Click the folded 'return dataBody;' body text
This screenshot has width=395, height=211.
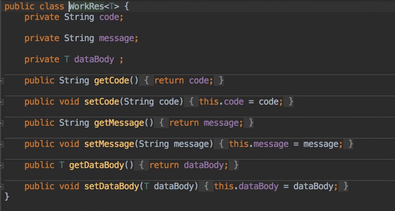click(189, 165)
